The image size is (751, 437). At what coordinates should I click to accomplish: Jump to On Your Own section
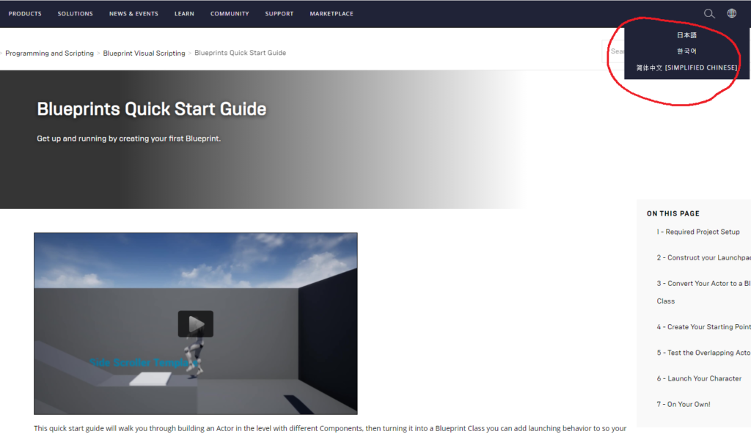coord(684,404)
